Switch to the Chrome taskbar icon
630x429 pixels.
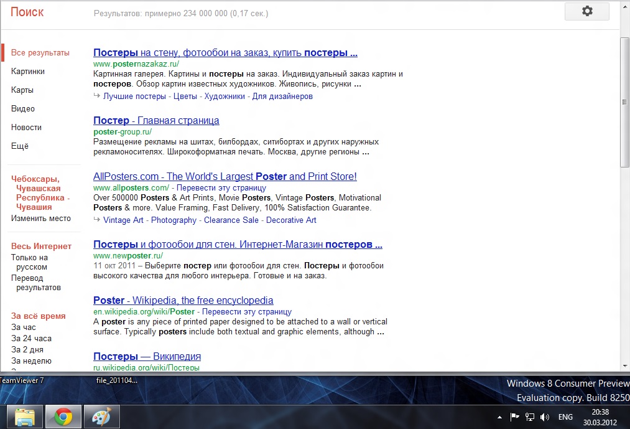(x=63, y=417)
